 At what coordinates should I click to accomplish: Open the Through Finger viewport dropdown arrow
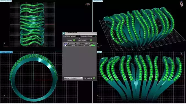click(12, 52)
